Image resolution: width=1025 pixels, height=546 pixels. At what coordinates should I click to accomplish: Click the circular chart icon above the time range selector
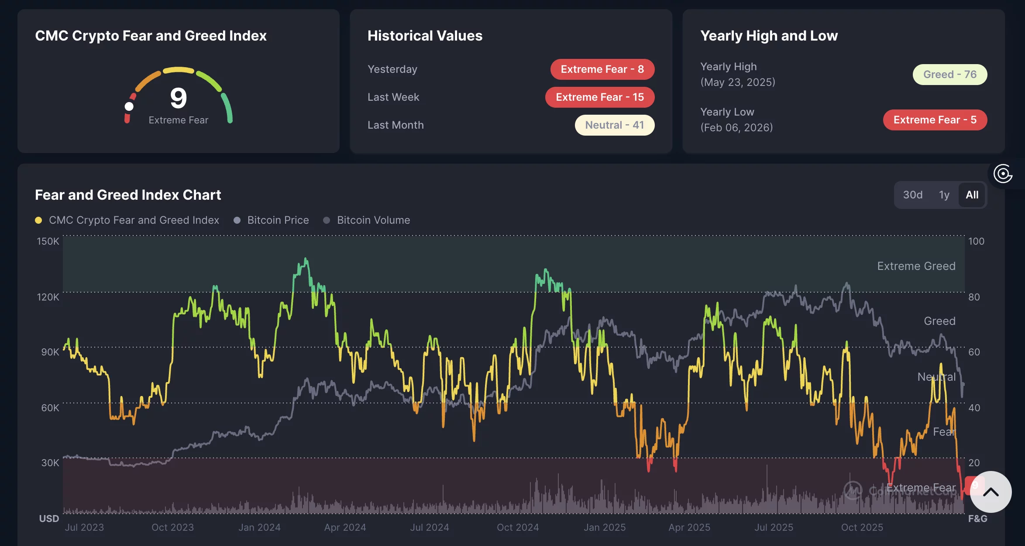coord(1003,174)
